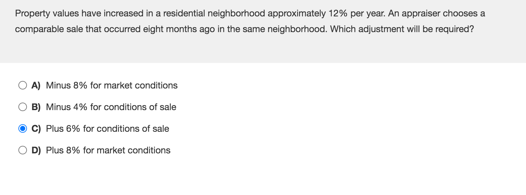Click the answer label text for option B
Image resolution: width=526 pixels, height=195 pixels.
(111, 107)
